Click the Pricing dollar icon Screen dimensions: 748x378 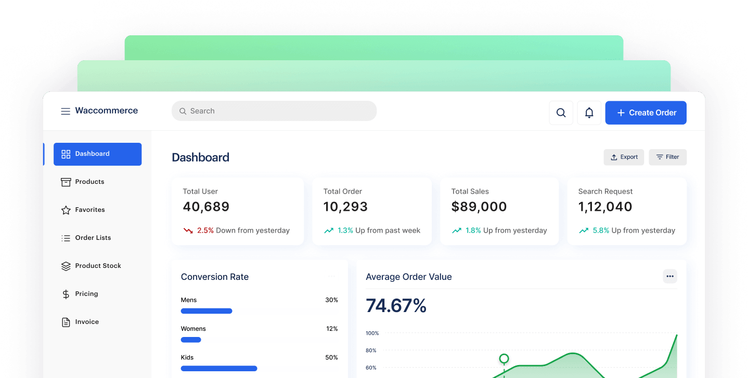coord(66,294)
